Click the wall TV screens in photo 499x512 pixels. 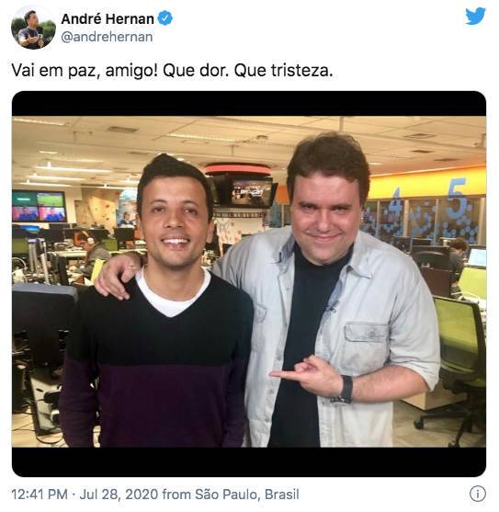(40, 207)
